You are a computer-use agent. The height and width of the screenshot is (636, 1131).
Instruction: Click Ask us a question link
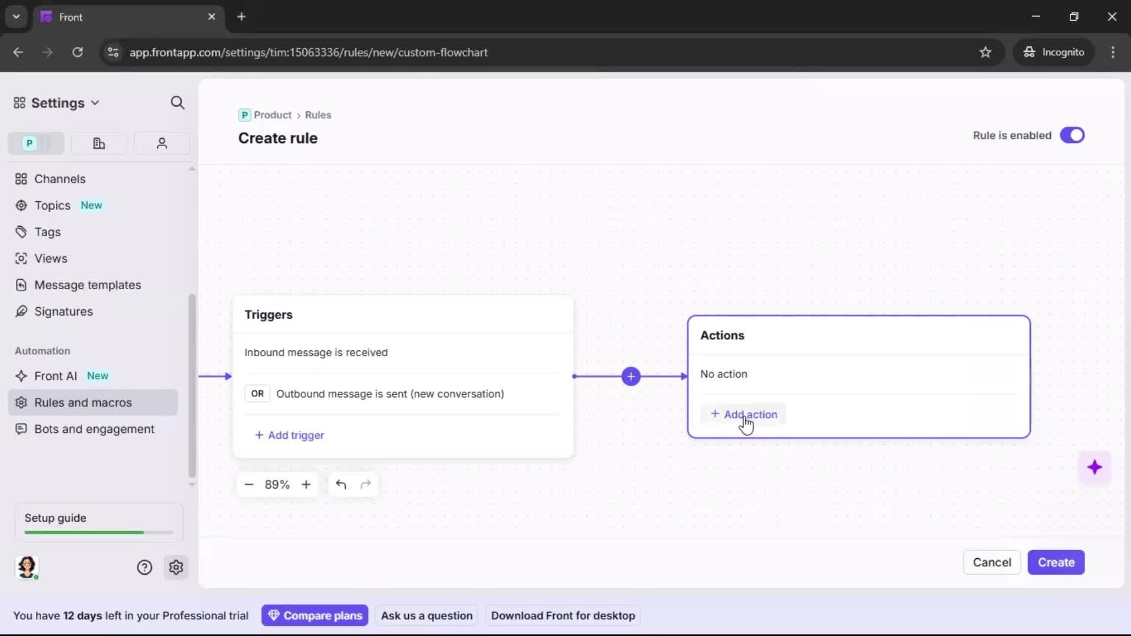(x=426, y=615)
